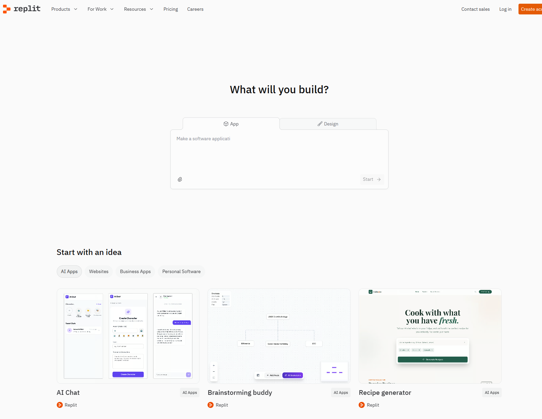This screenshot has width=542, height=419.
Task: Toggle the Websites filter chip
Action: coord(98,271)
